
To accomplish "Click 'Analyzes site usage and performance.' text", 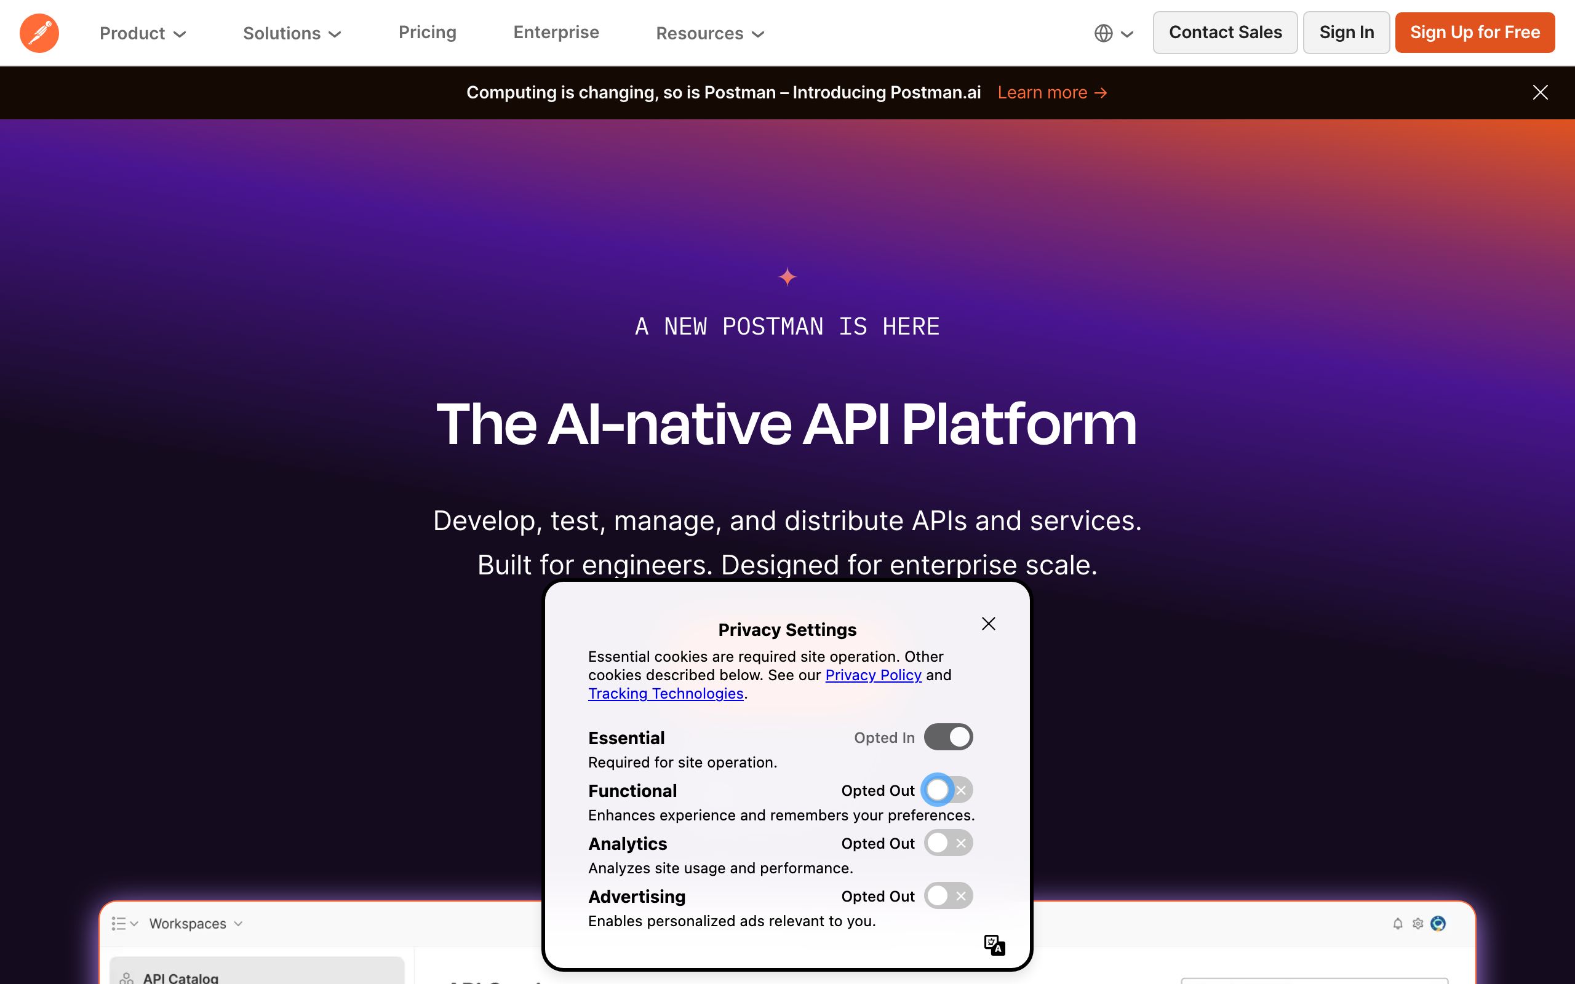I will click(x=720, y=868).
